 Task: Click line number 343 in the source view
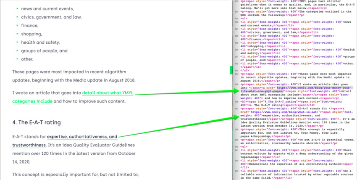(x=237, y=171)
